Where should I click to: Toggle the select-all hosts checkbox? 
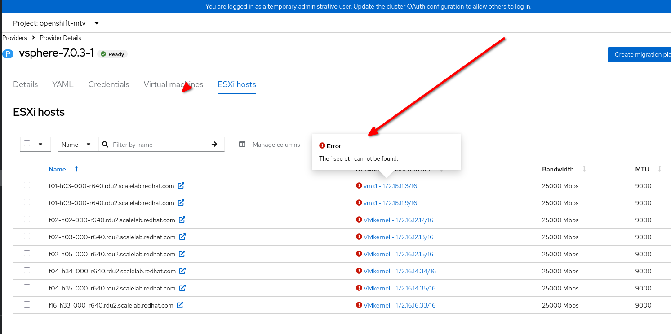pyautogui.click(x=27, y=143)
